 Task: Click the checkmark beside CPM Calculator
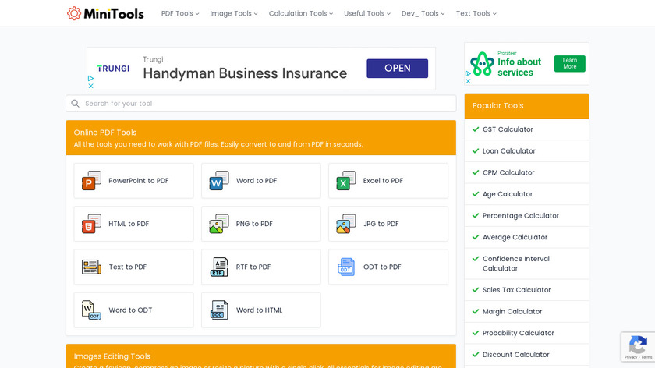pyautogui.click(x=476, y=172)
